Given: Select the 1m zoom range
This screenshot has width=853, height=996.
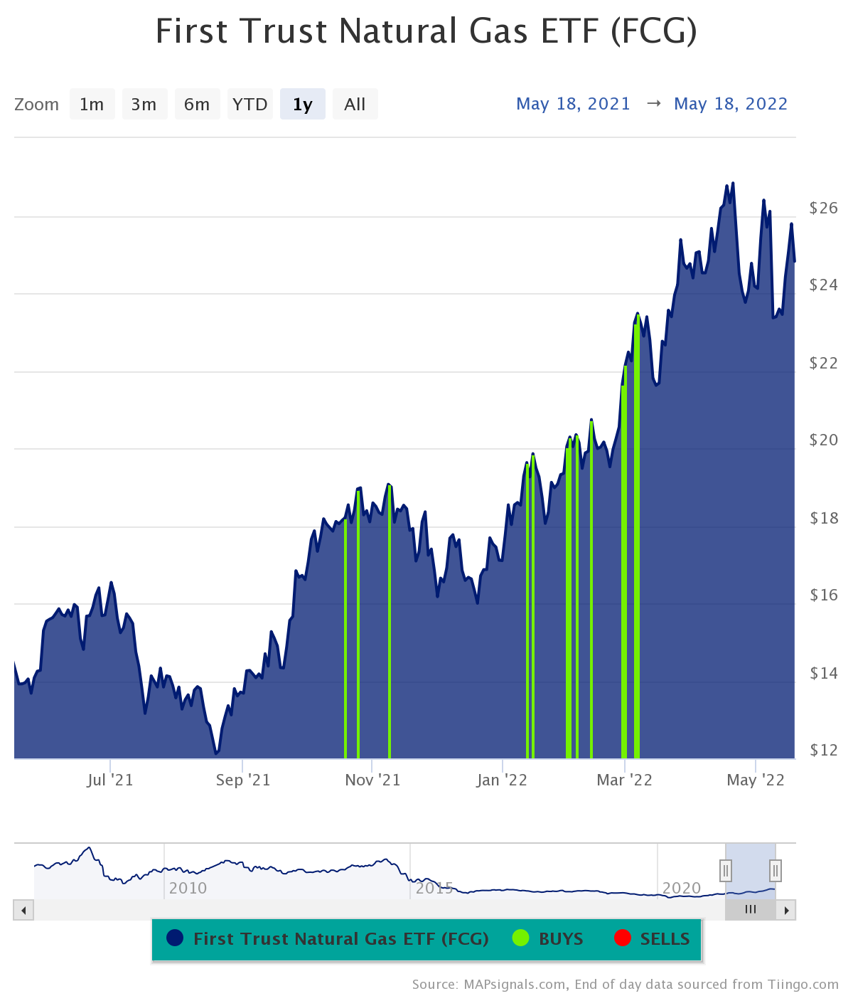Looking at the screenshot, I should (92, 104).
